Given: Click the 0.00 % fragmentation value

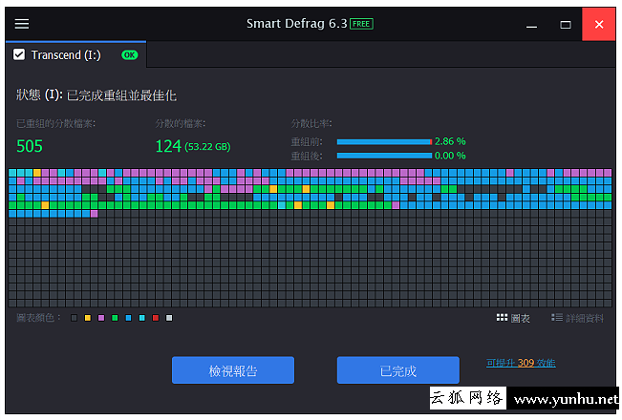Looking at the screenshot, I should pos(450,156).
